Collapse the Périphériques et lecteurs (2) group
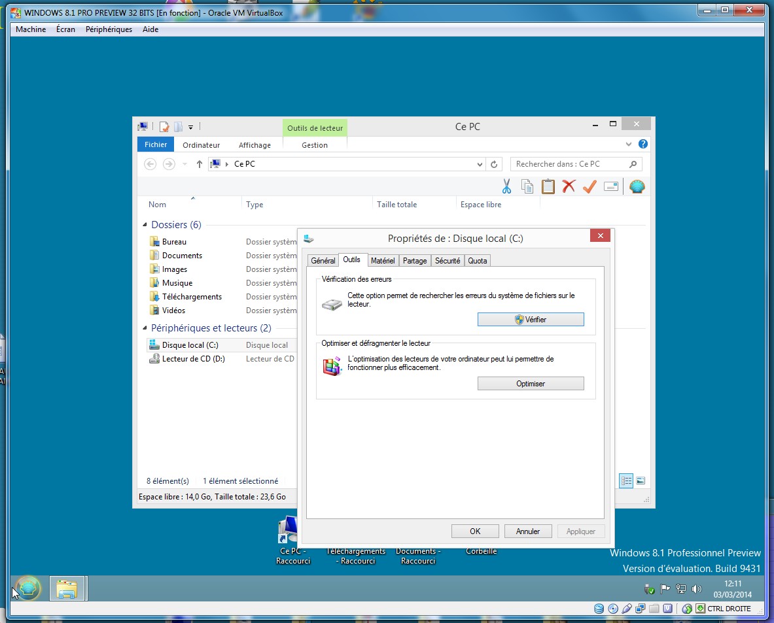The height and width of the screenshot is (623, 774). tap(145, 328)
